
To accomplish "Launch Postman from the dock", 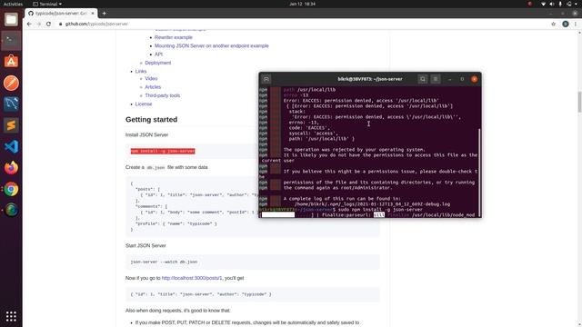I will [11, 83].
